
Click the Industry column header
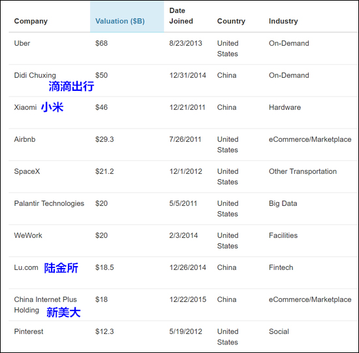click(283, 21)
